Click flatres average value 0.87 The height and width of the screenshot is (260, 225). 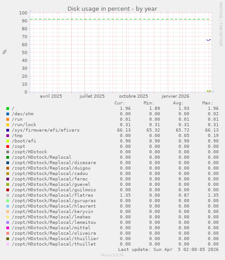point(184,195)
